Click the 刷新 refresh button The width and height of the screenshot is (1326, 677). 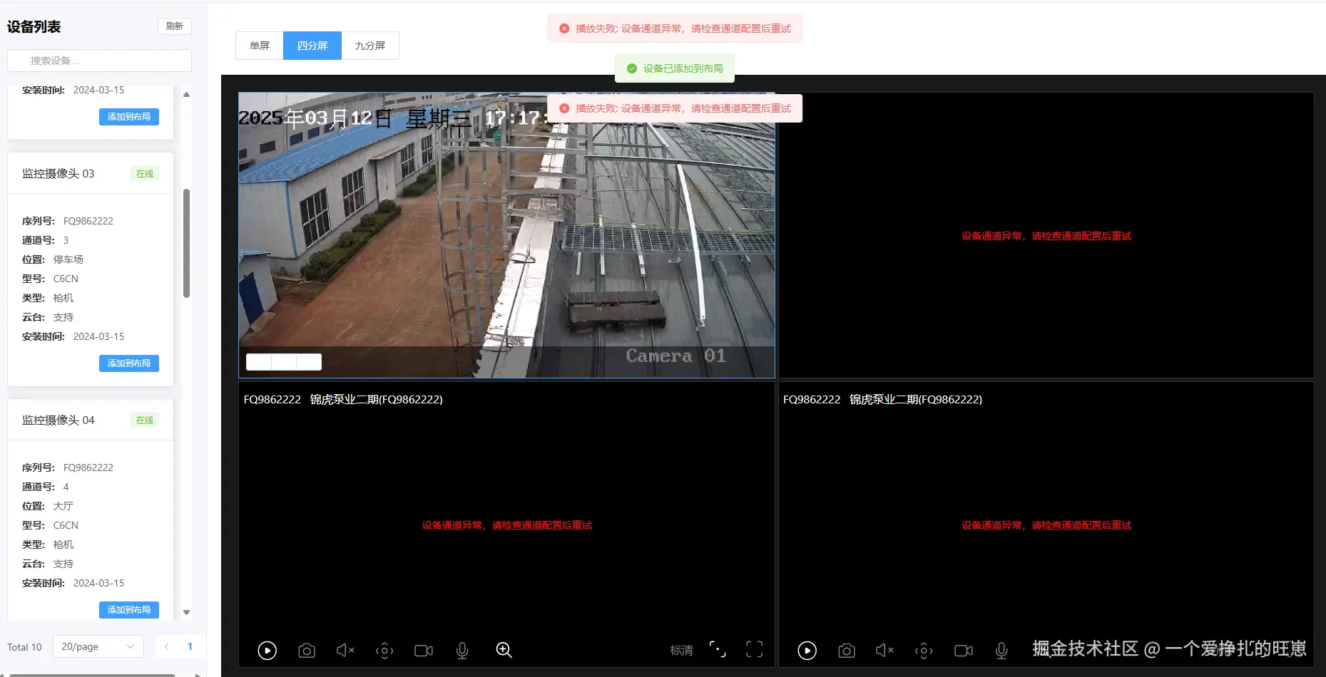pos(175,26)
